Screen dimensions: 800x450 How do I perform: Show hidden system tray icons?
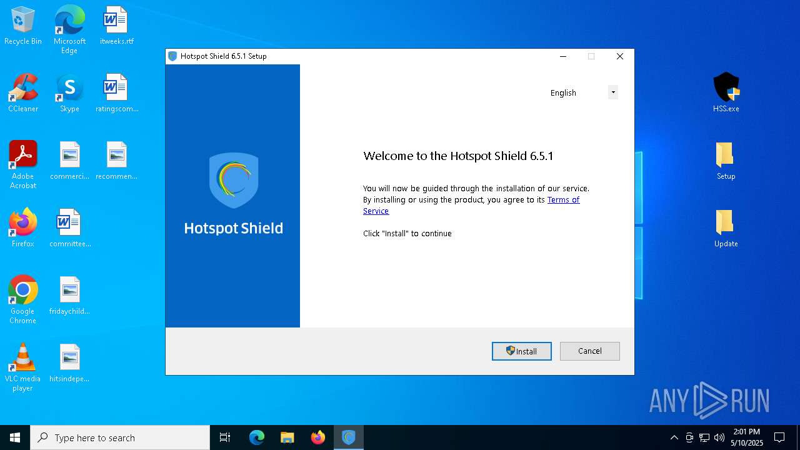[x=674, y=437]
